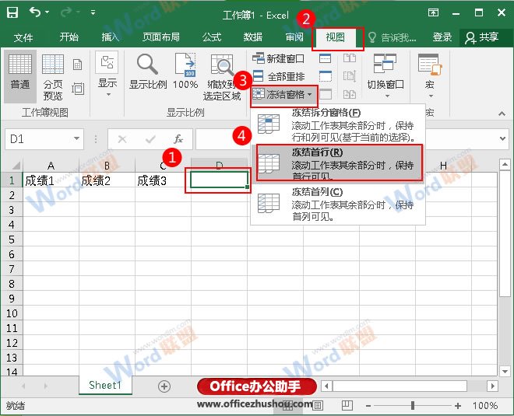Switch to the 审阅 tab
The height and width of the screenshot is (416, 514).
(x=294, y=37)
